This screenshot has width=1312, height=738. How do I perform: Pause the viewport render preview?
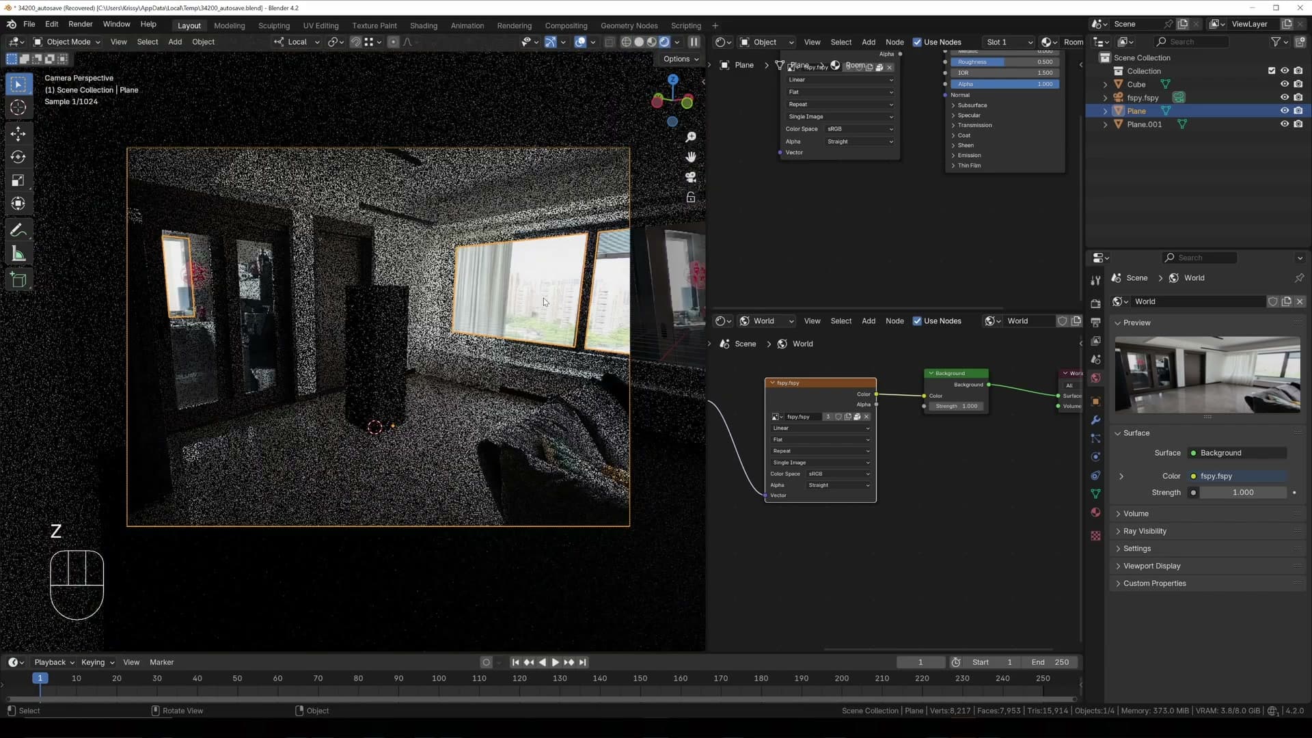pos(694,42)
